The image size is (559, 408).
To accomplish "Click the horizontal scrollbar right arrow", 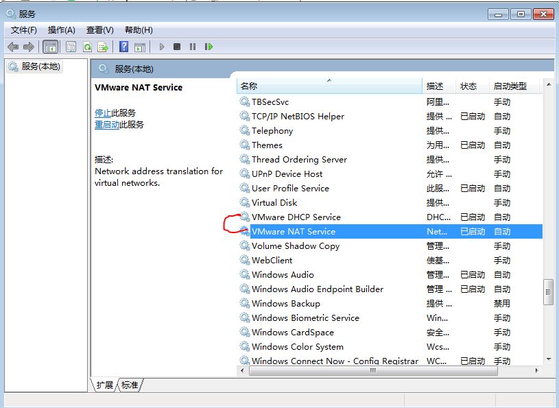I will (537, 370).
